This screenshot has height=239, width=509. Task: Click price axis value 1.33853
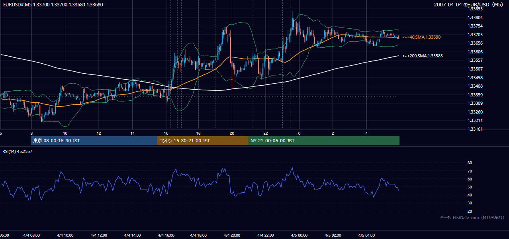tap(475, 9)
